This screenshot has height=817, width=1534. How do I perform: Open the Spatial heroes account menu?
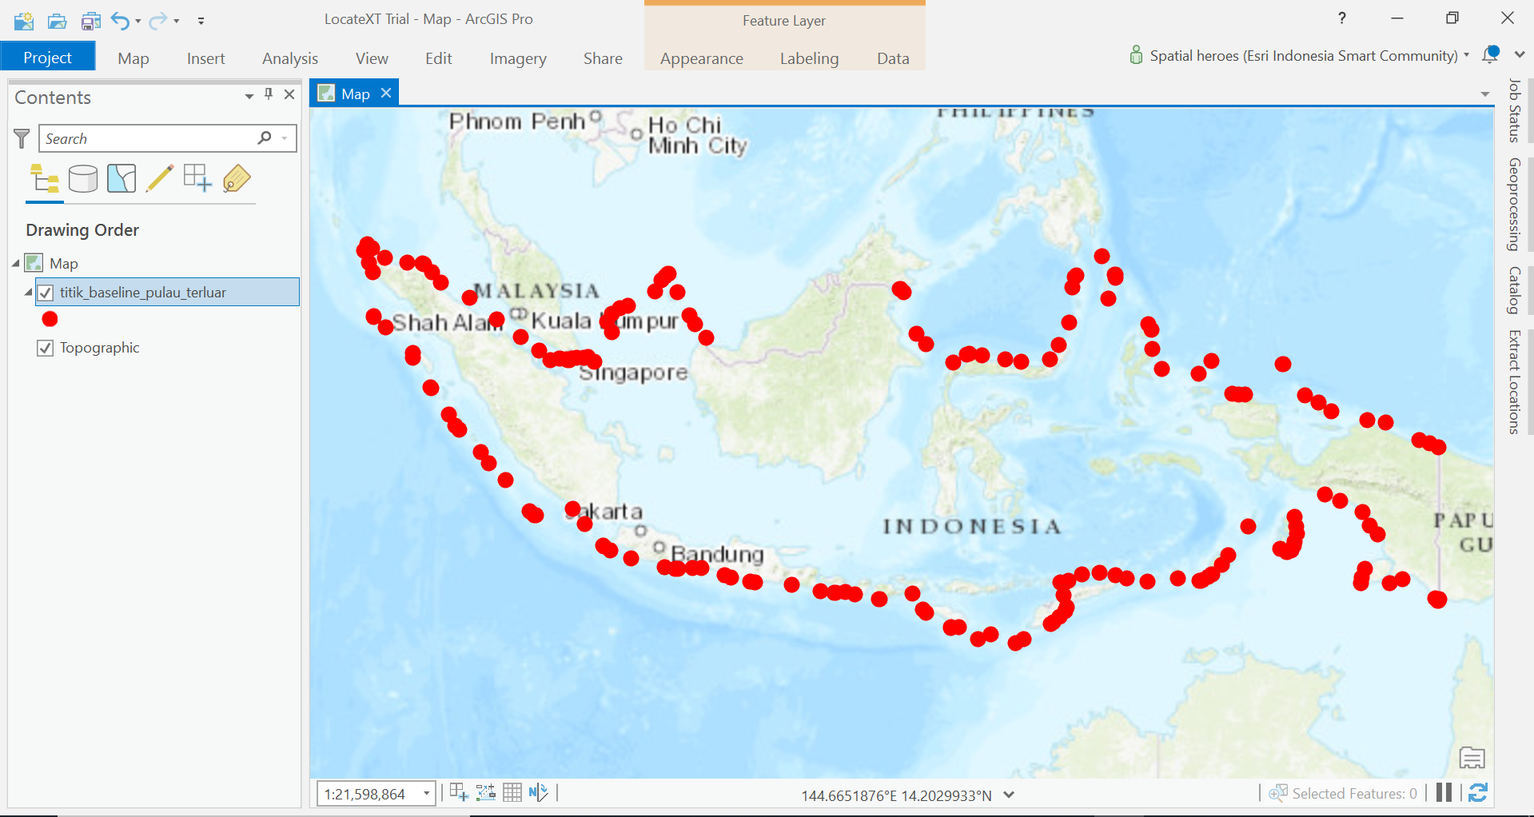[1299, 55]
